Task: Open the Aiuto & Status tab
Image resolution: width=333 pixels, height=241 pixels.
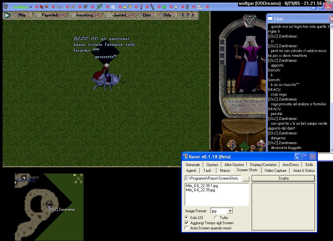Action: 304,170
